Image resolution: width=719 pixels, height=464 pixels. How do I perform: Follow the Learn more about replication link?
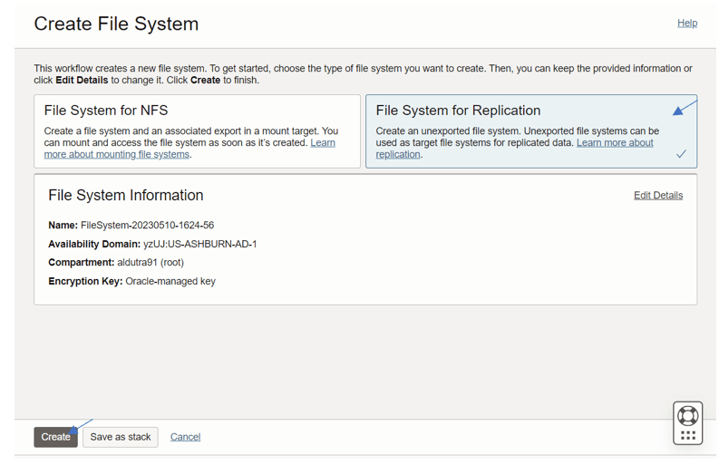(514, 149)
